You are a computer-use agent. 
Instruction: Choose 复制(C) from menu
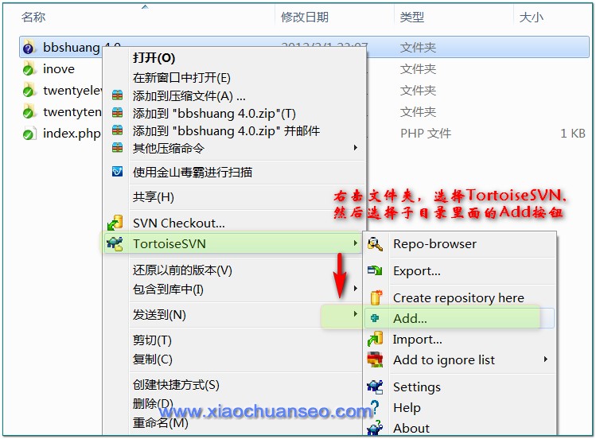pos(153,359)
